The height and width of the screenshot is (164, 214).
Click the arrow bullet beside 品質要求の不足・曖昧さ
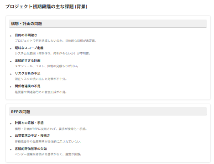pos(11,136)
